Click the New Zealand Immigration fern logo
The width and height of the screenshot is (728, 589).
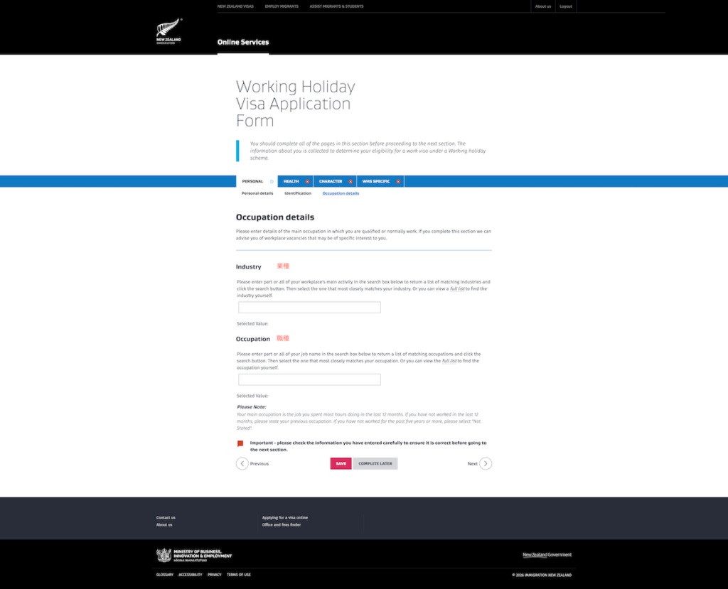click(x=168, y=32)
